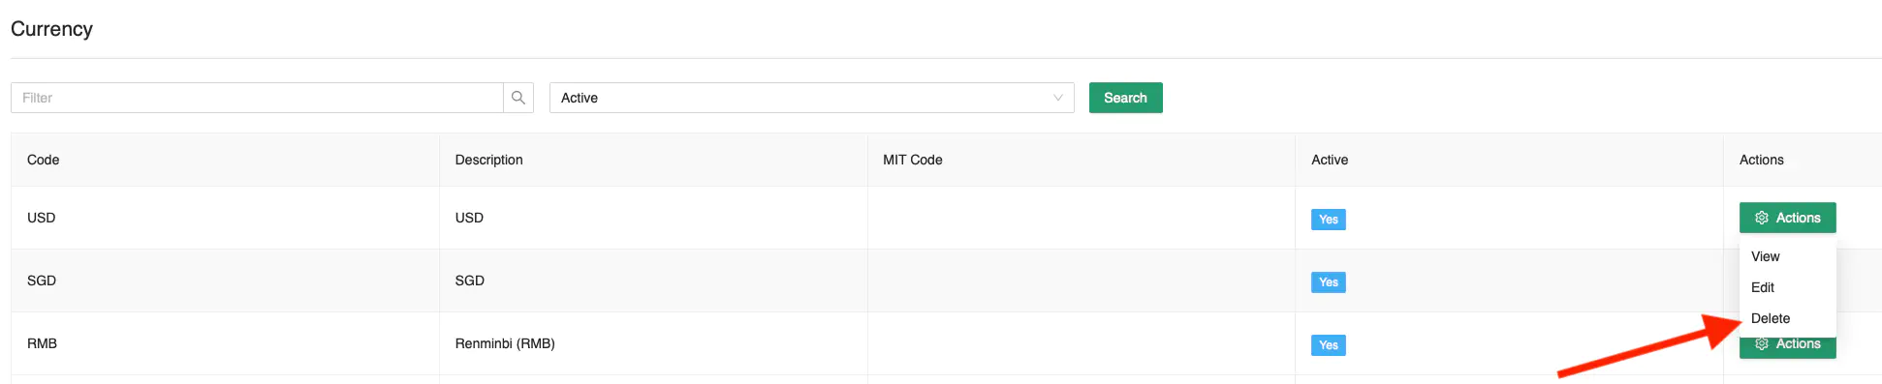The image size is (1882, 384).
Task: Open the Active status dropdown
Action: pyautogui.click(x=812, y=98)
